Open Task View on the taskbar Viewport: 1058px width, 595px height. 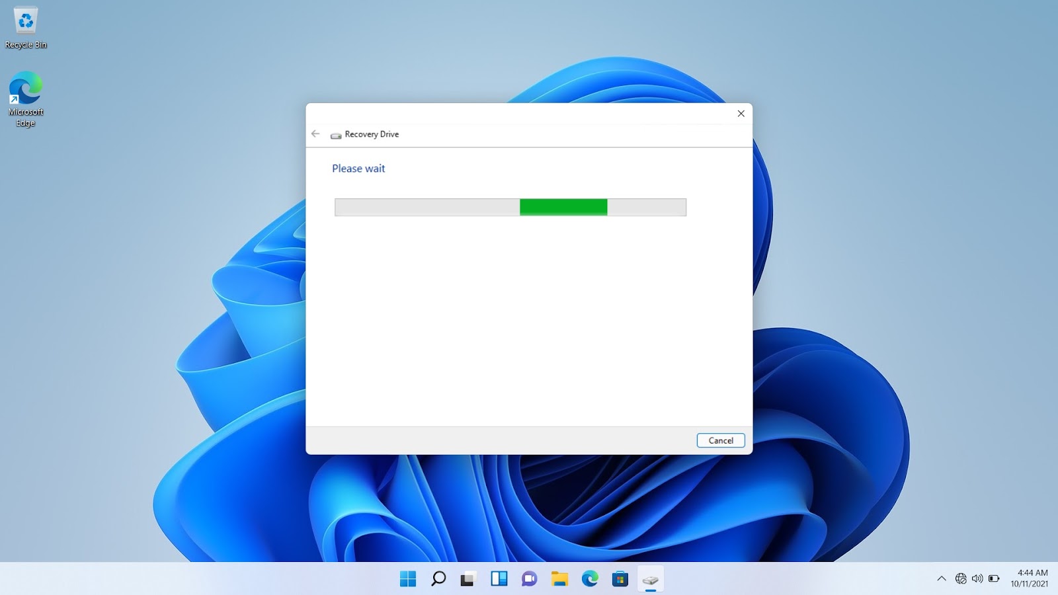(x=468, y=578)
